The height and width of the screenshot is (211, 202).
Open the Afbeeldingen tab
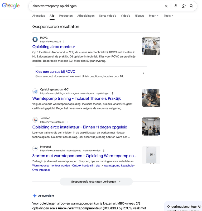86,16
